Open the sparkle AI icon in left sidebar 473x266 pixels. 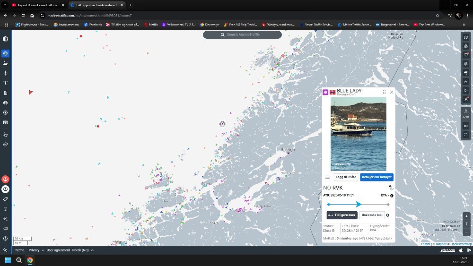(5, 219)
